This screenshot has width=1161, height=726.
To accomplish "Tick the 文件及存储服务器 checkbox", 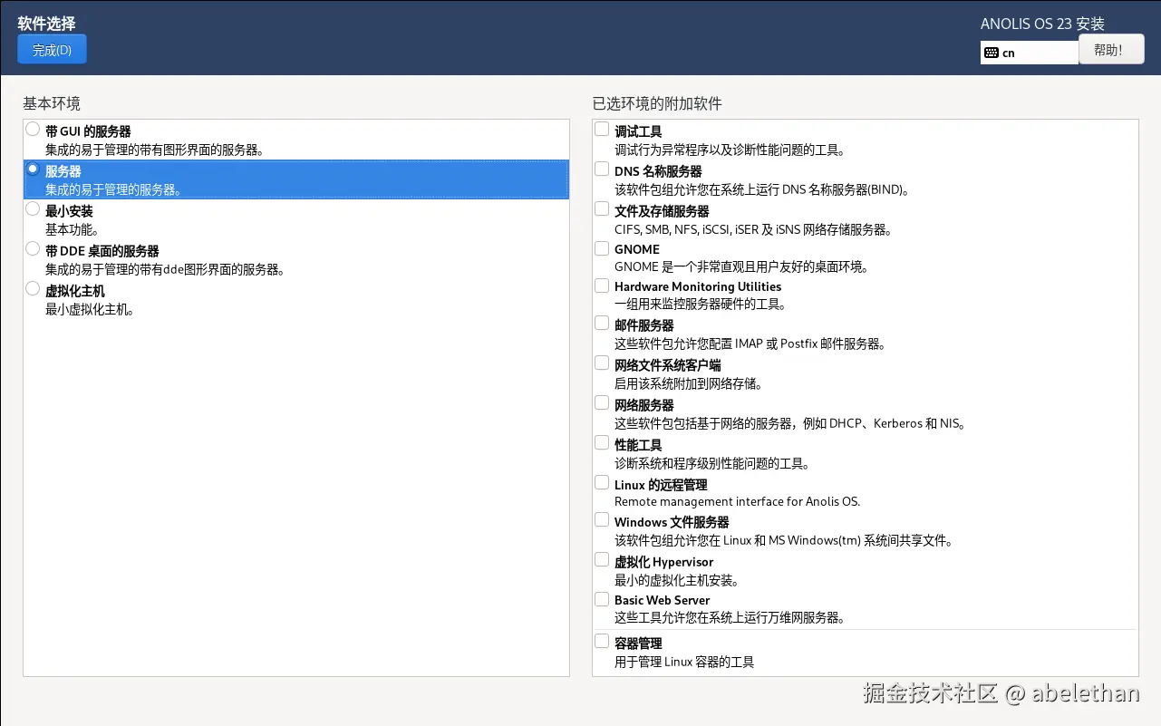I will (602, 208).
